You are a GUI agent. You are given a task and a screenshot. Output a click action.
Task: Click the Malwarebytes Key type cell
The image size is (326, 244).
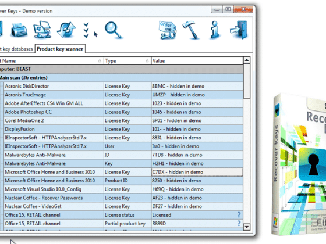127,163
